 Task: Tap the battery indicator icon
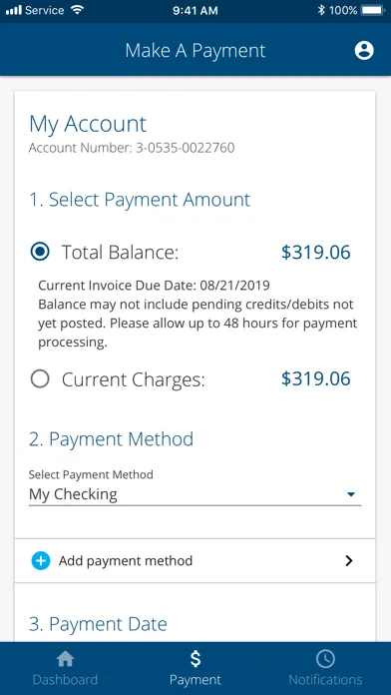pos(372,10)
